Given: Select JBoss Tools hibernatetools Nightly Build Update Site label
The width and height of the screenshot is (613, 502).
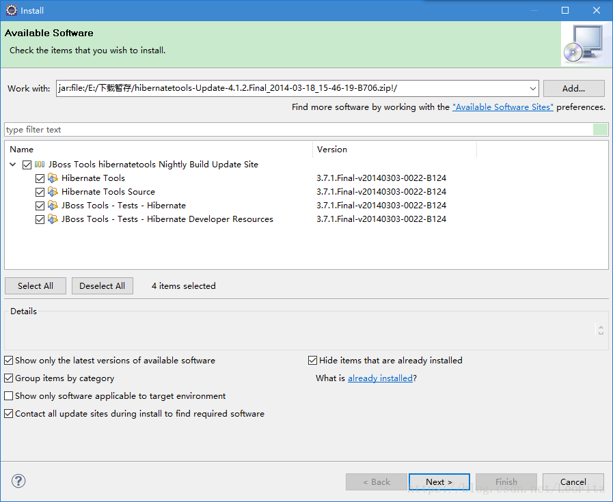Looking at the screenshot, I should click(x=153, y=165).
